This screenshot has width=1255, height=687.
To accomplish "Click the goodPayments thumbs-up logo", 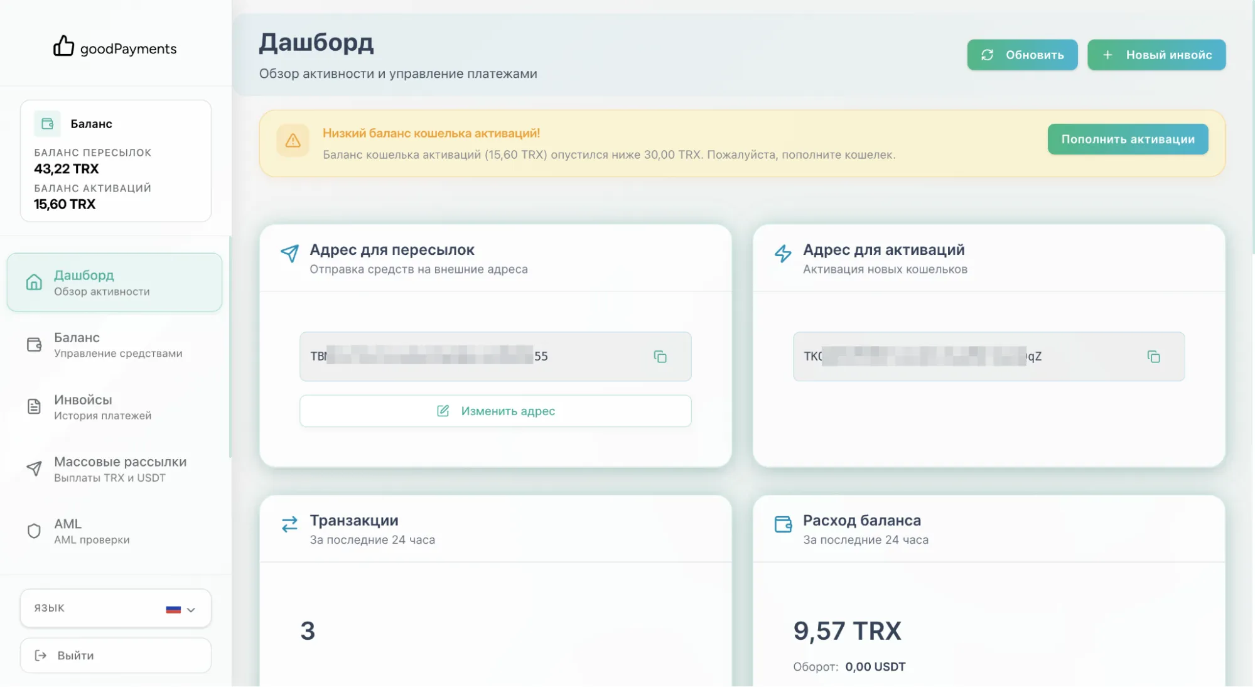I will pyautogui.click(x=63, y=46).
